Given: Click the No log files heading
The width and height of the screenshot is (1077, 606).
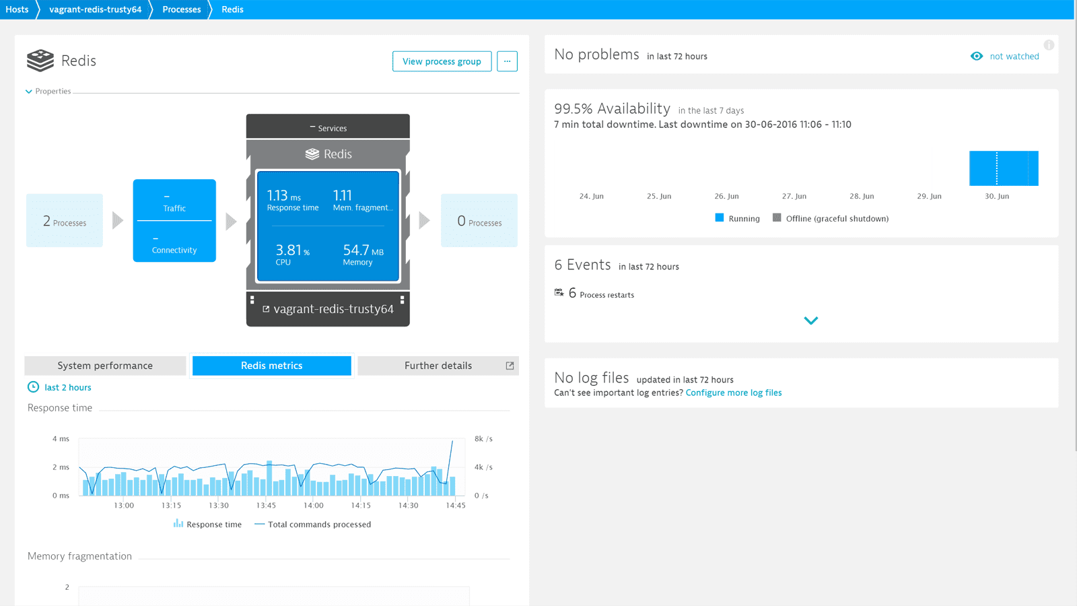Looking at the screenshot, I should point(592,378).
